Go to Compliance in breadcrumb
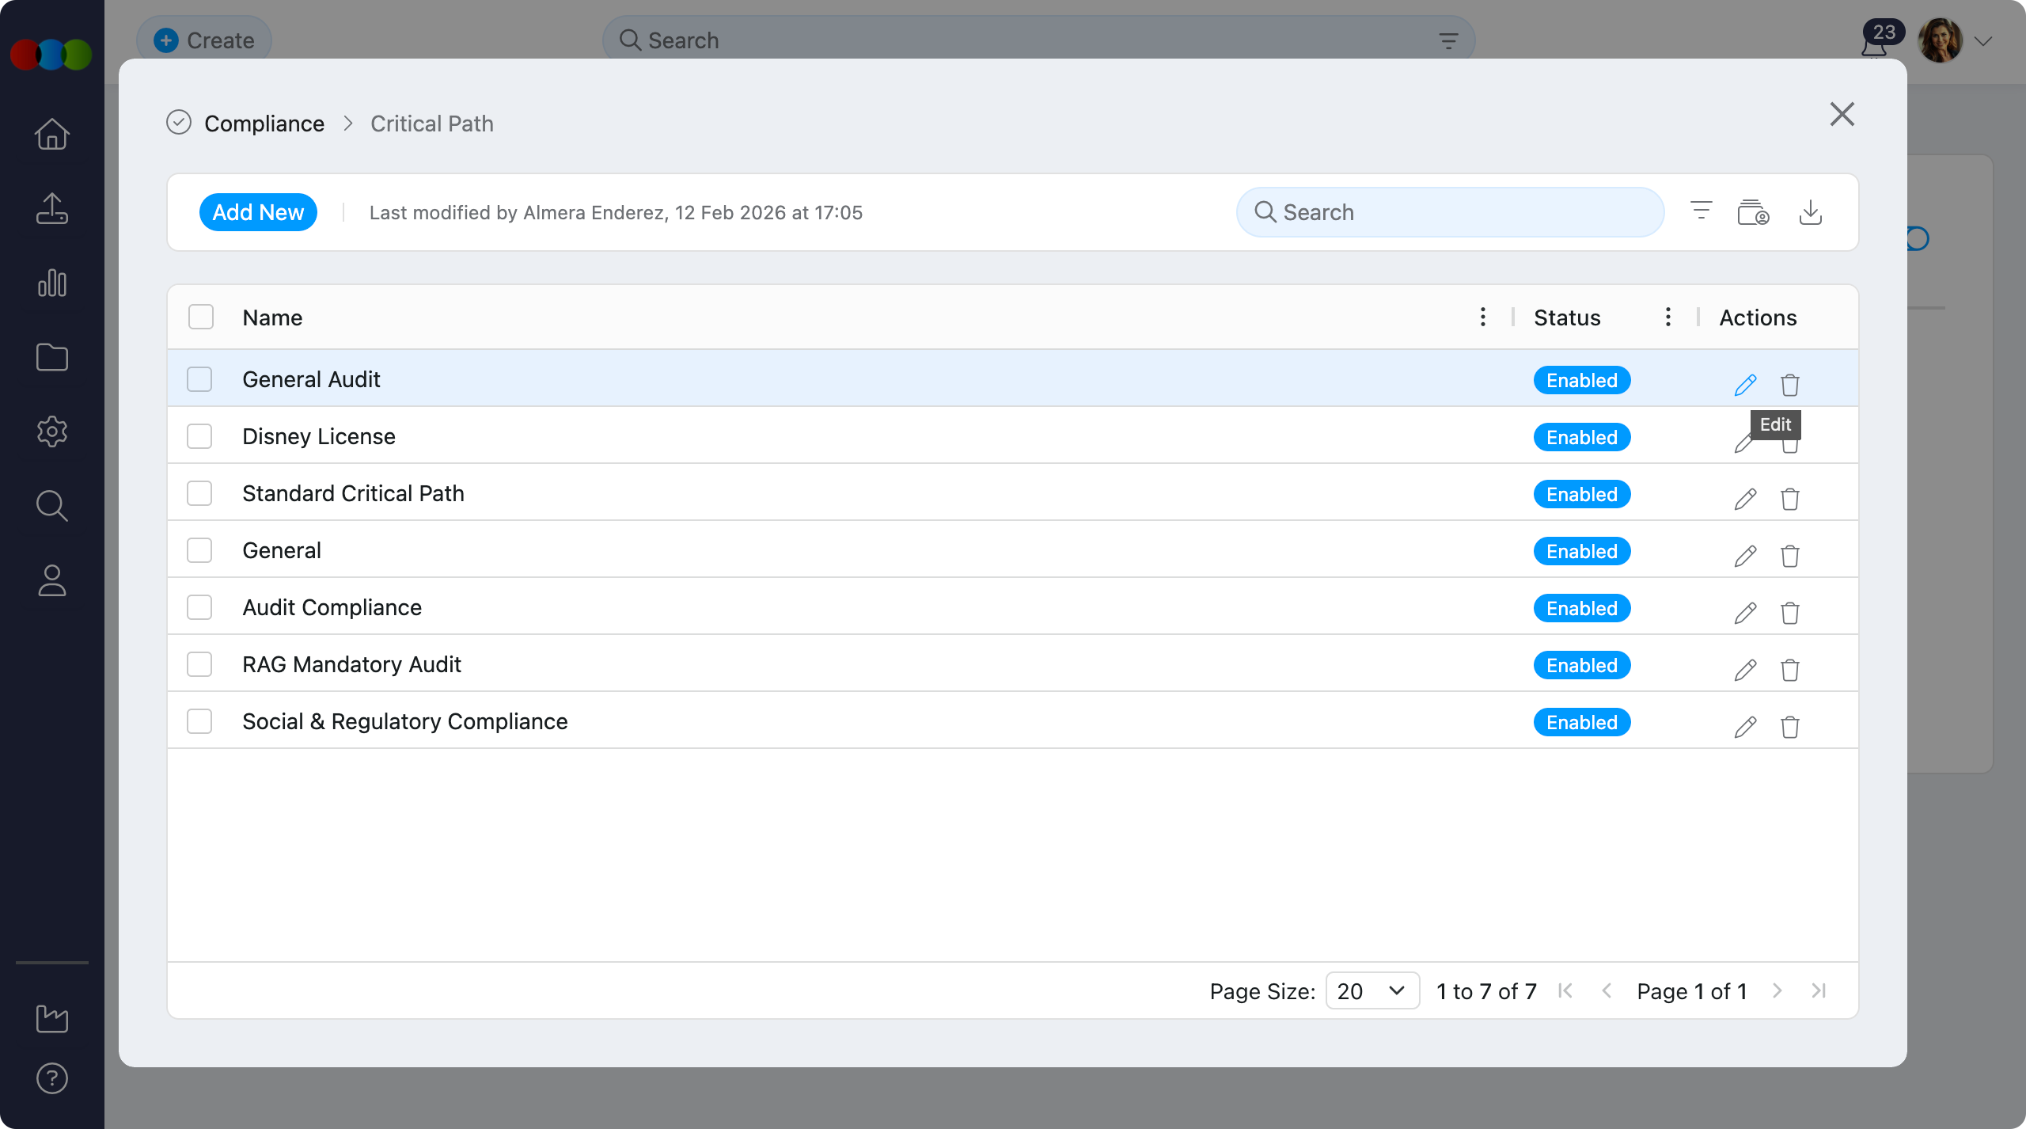The image size is (2026, 1129). coord(264,124)
